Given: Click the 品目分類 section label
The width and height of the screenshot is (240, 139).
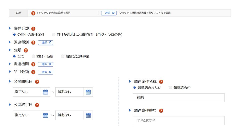Looking at the screenshot, I should (21, 72).
